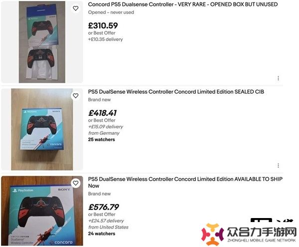Click 'or Best Offer' under £310.59

(x=102, y=33)
